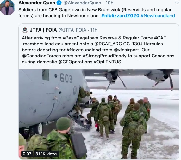The image size is (181, 160).
Task: Play the Hercules aircraft boarding video
Action: (x=99, y=114)
